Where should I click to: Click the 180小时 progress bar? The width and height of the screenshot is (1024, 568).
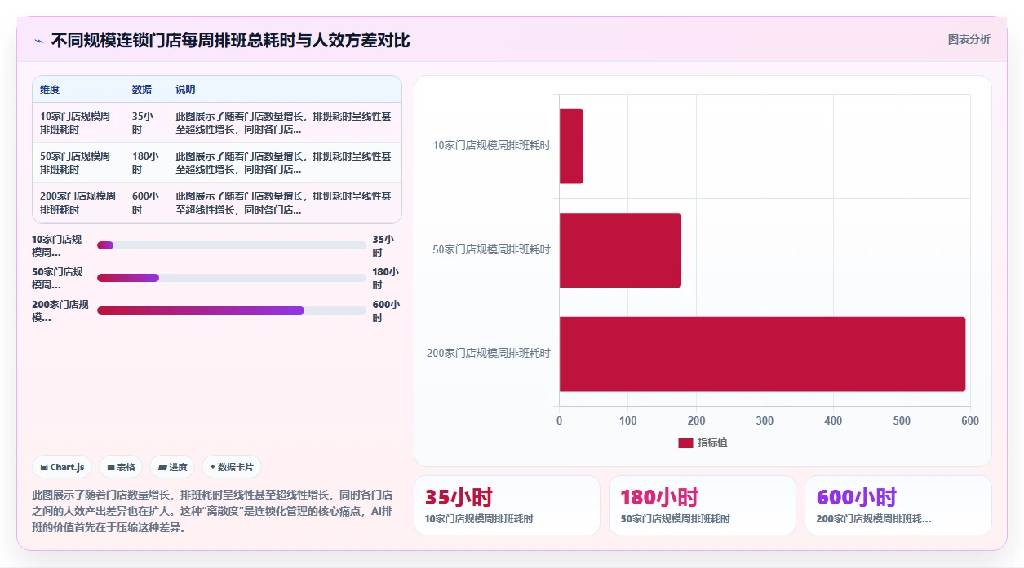tap(232, 278)
